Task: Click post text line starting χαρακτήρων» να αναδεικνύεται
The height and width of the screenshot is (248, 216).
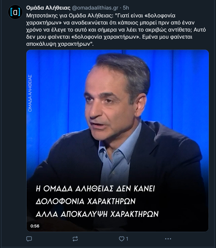Action: pyautogui.click(x=110, y=23)
